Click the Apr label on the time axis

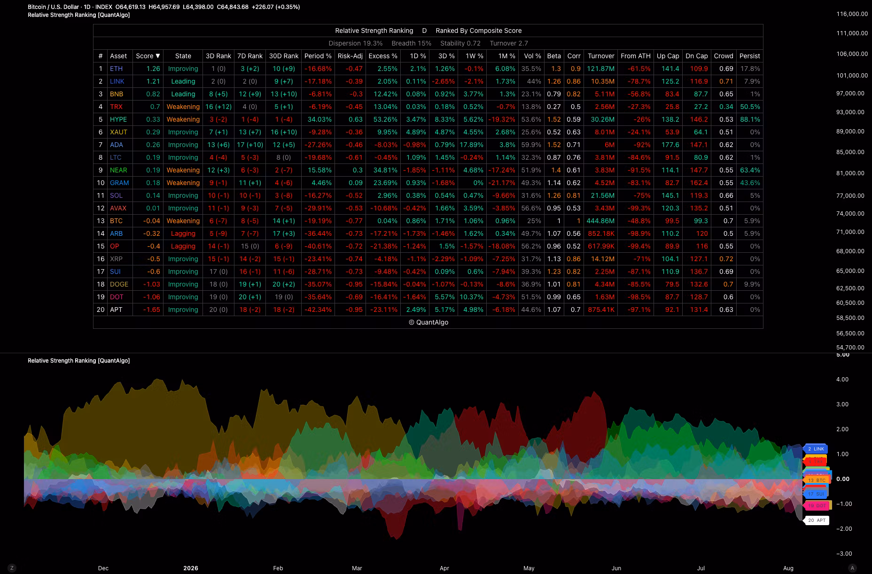tap(444, 568)
